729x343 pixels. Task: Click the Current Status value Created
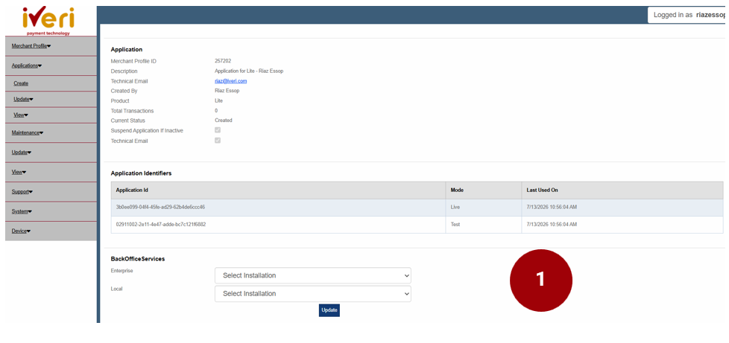click(x=223, y=121)
